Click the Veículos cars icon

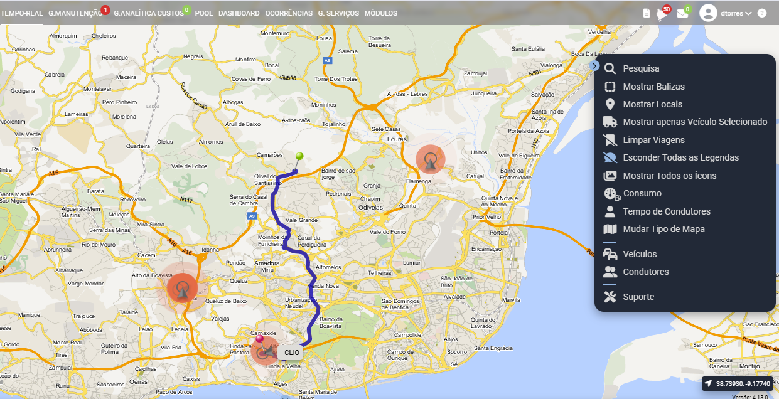(610, 254)
